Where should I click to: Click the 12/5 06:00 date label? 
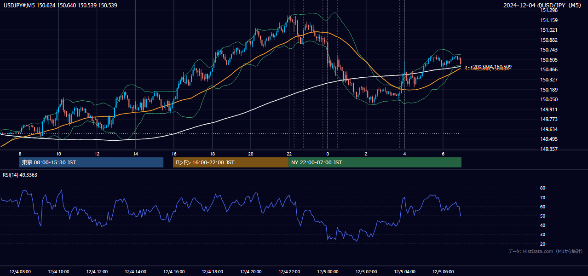443,272
